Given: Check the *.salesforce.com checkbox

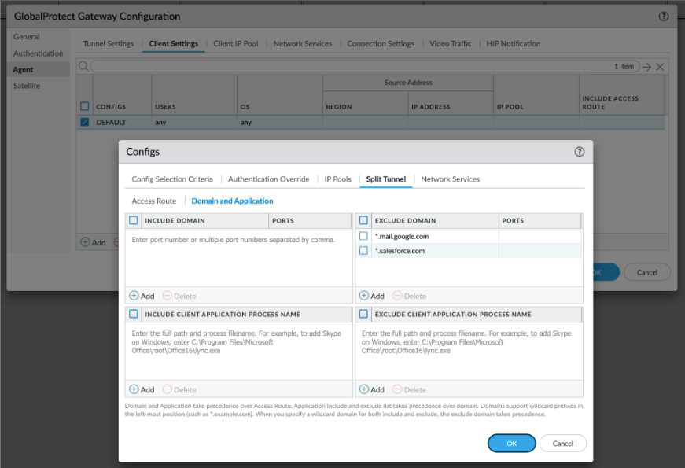Looking at the screenshot, I should (x=363, y=250).
